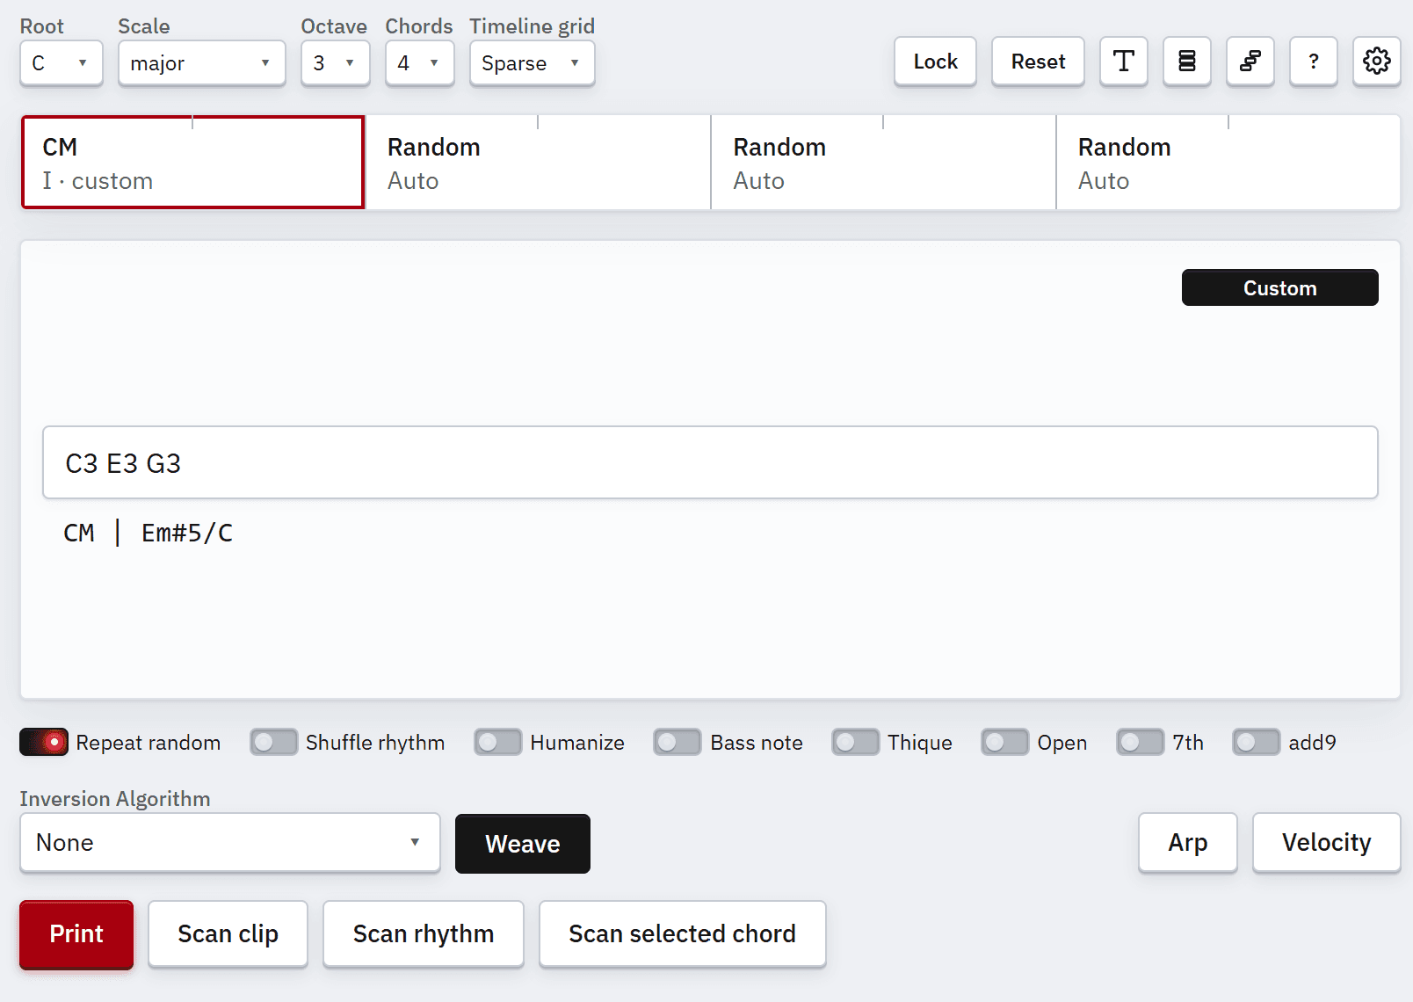Select the CM custom chord slot
Image resolution: width=1413 pixels, height=1002 pixels.
(193, 163)
